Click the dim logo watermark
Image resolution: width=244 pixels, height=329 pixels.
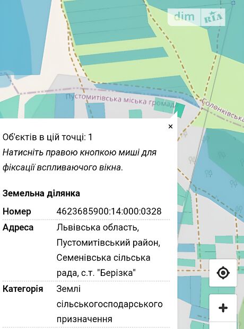tap(184, 17)
